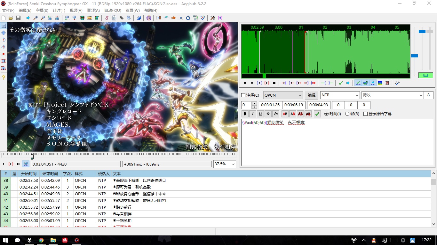Adjust audio volume vertical slider

[x=430, y=32]
